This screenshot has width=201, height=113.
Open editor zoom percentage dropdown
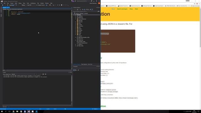(x=5, y=70)
